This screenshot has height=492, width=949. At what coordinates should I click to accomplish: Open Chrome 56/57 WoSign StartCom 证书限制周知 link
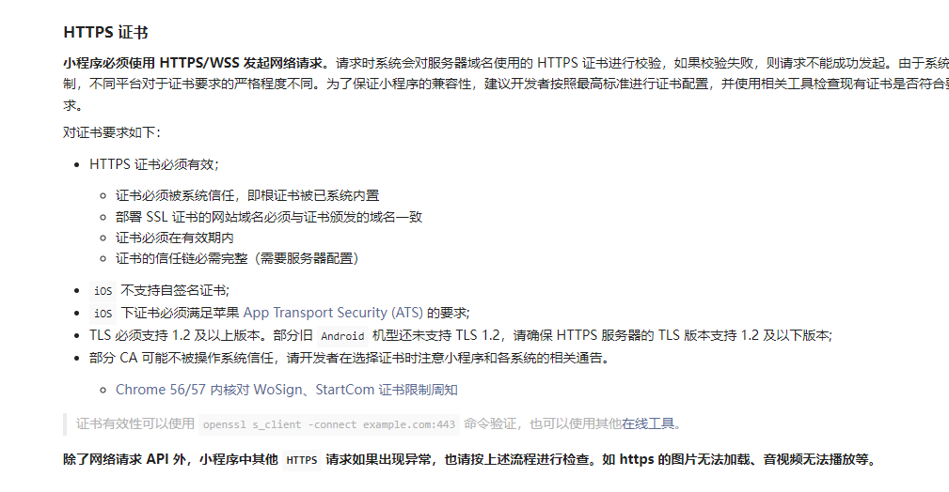click(286, 390)
